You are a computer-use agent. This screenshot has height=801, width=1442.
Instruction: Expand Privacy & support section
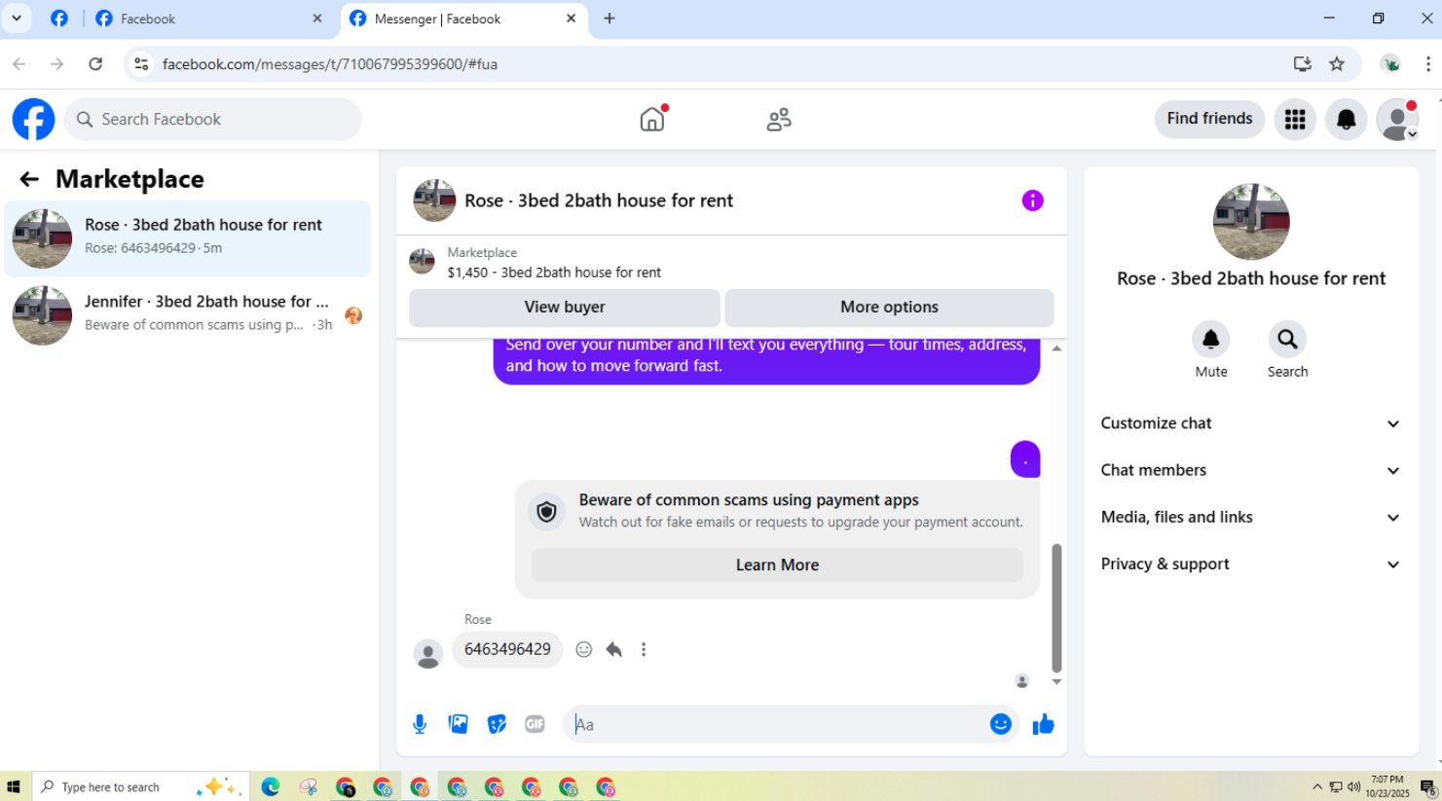pos(1250,564)
